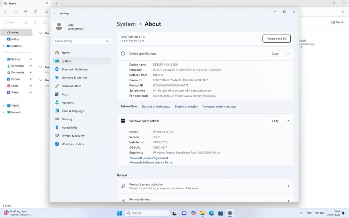349x218 pixels.
Task: Select System in Settings sidebar
Action: (x=82, y=61)
